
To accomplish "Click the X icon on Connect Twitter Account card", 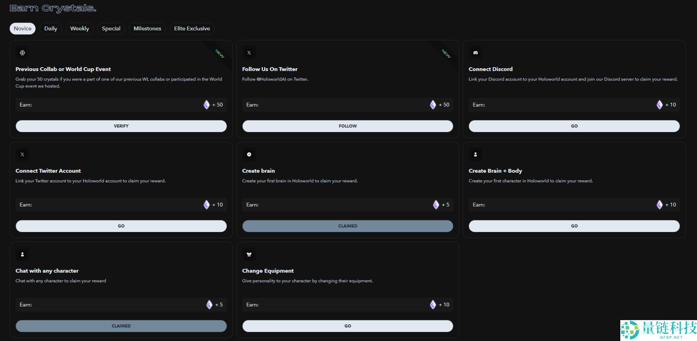I will tap(22, 155).
